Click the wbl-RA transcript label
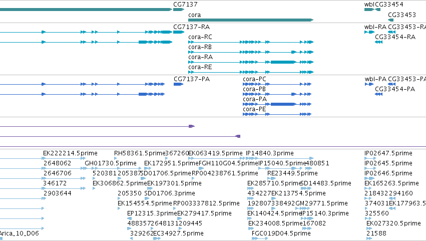Screen dimensions: 426x241 coord(375,27)
